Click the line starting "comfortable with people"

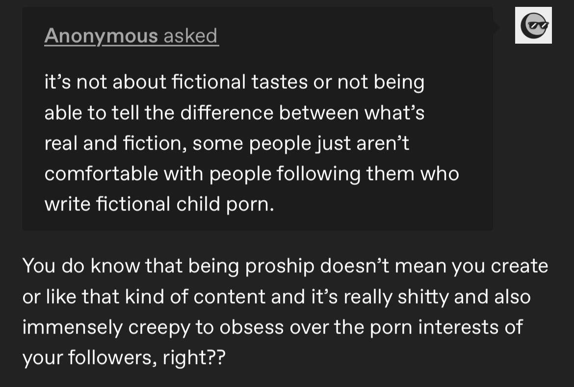pos(251,174)
